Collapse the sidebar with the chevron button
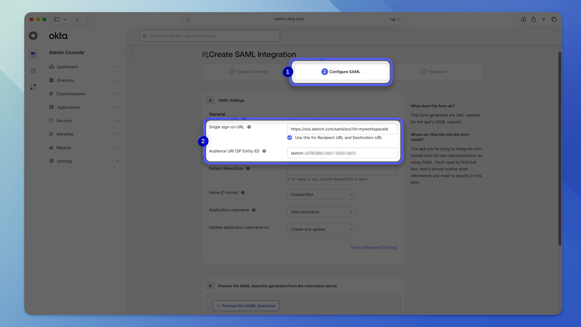Image resolution: width=581 pixels, height=327 pixels. [x=126, y=51]
